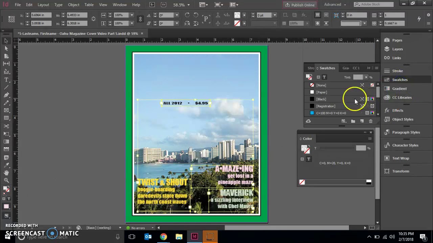Open the Layers panel from the dock

[x=397, y=49]
